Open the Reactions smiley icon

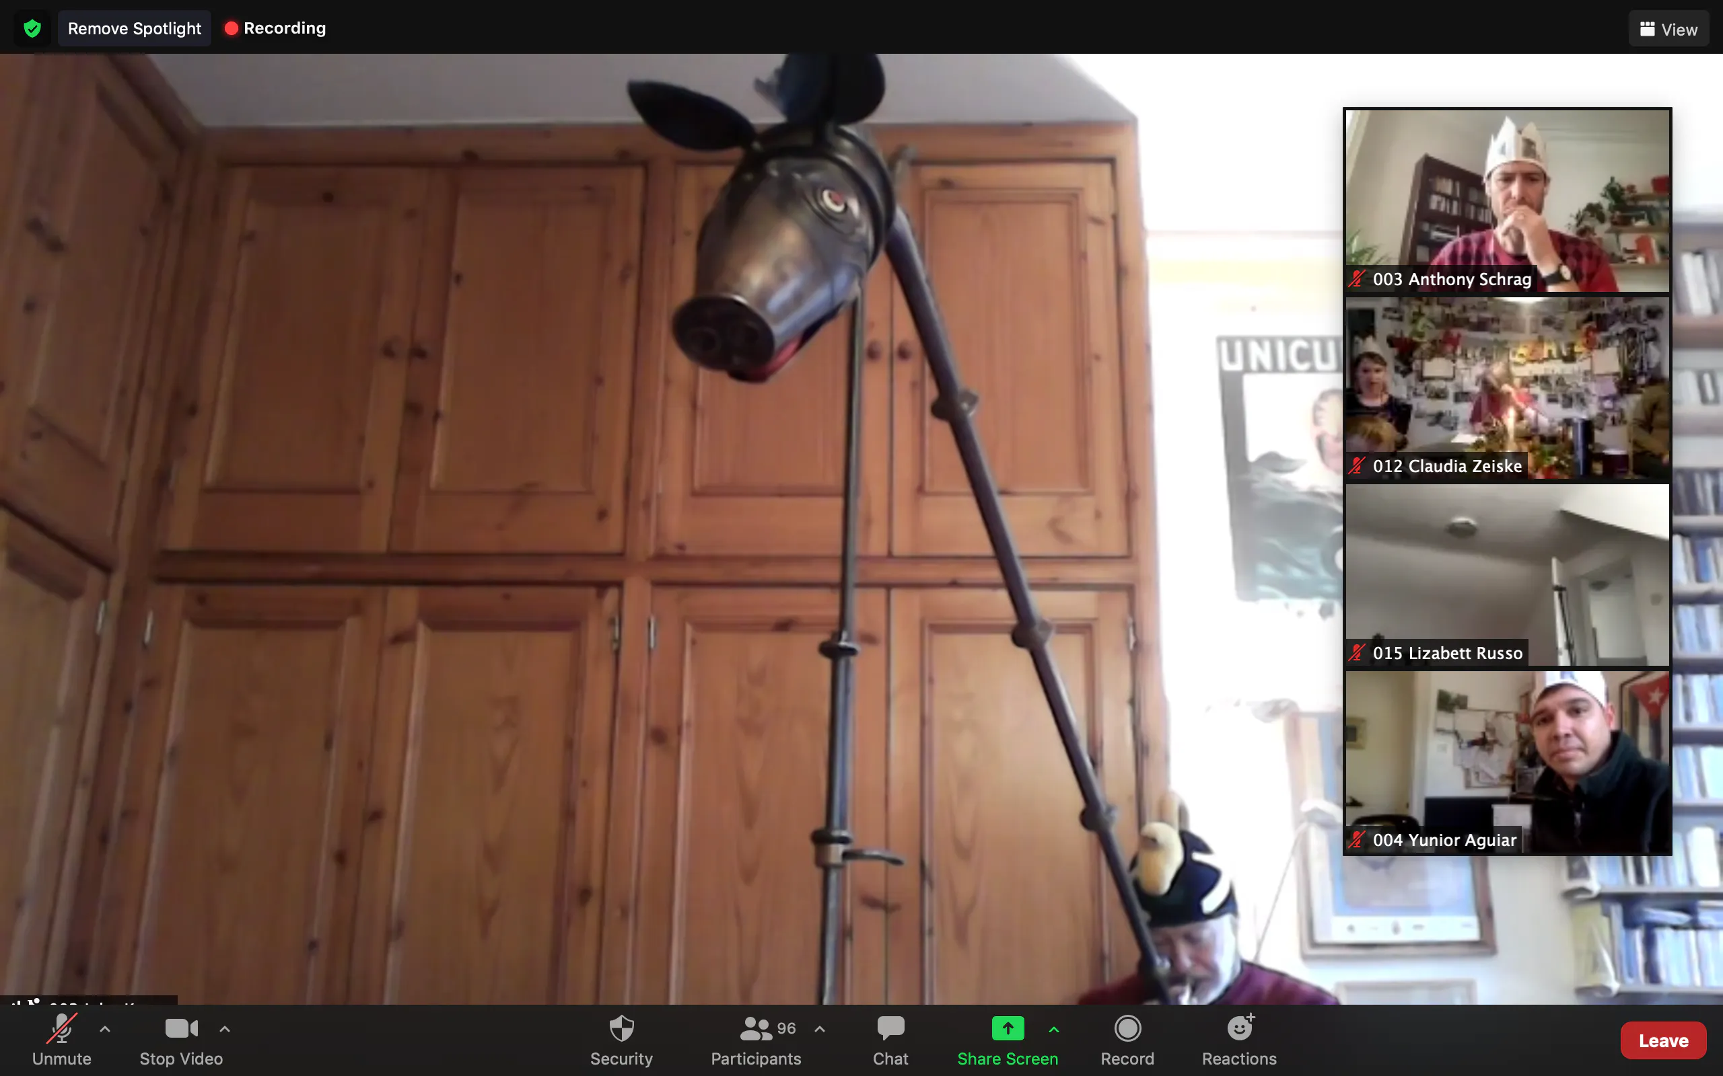pyautogui.click(x=1240, y=1029)
